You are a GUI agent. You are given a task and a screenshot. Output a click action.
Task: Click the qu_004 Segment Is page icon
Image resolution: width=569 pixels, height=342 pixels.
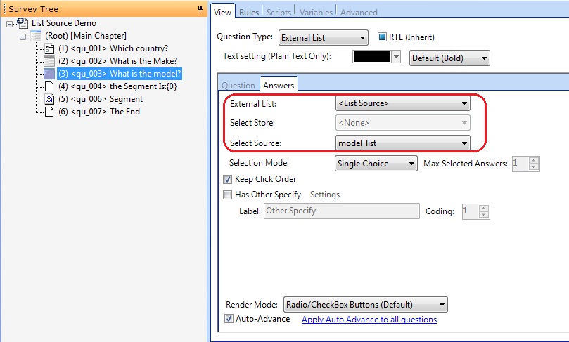[49, 86]
